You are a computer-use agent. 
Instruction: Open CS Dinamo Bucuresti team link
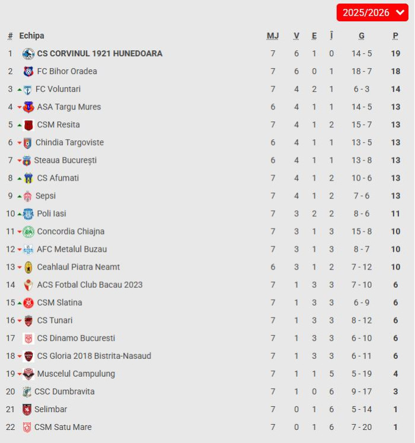(76, 338)
